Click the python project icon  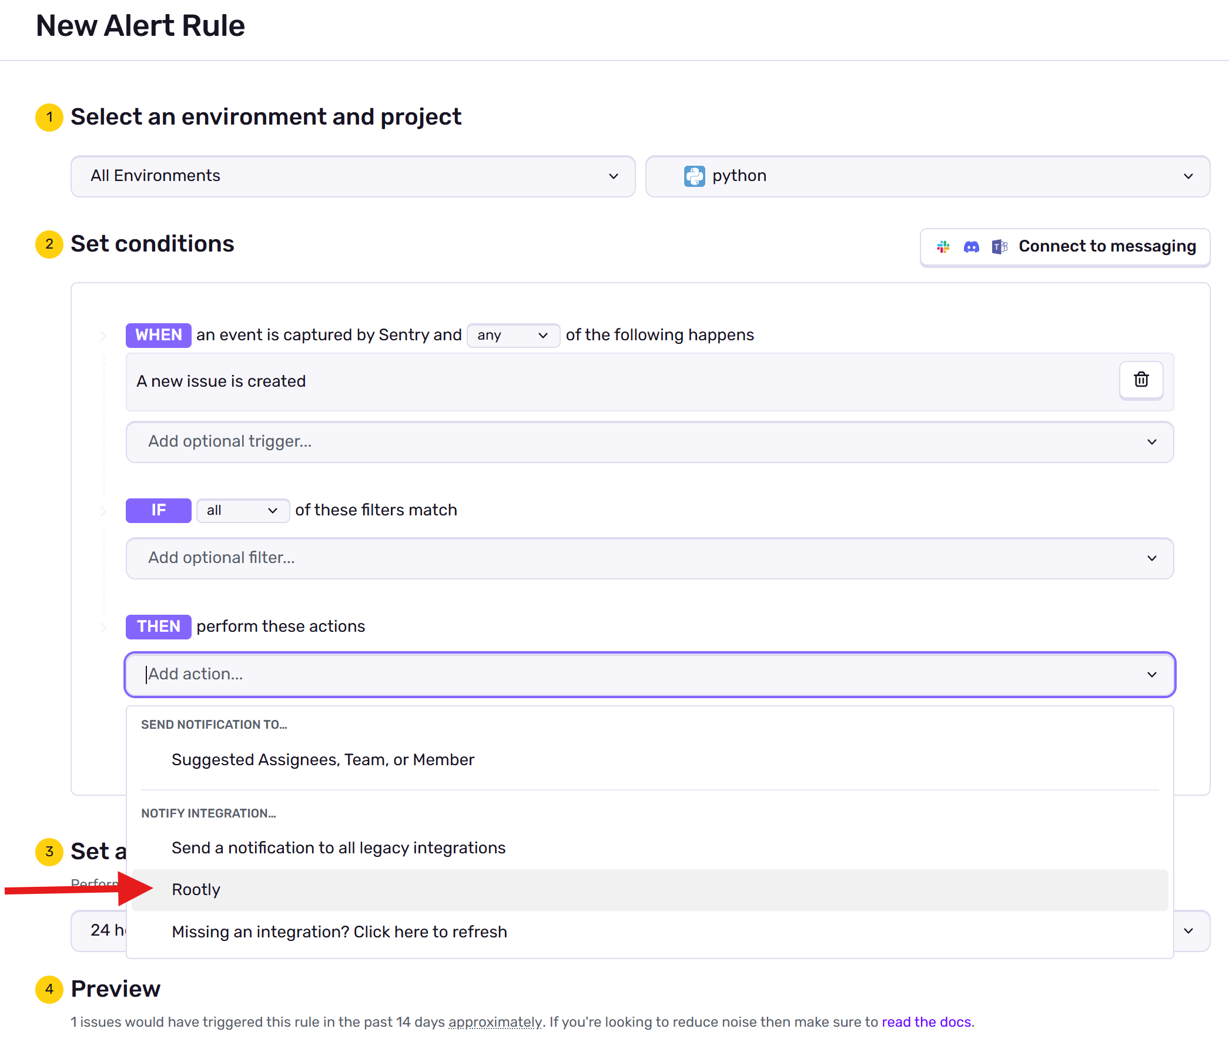pyautogui.click(x=694, y=176)
